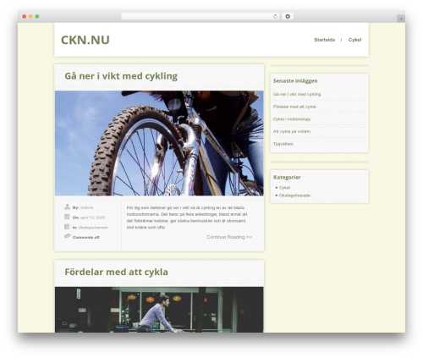Open the Cykel menu item

point(354,40)
